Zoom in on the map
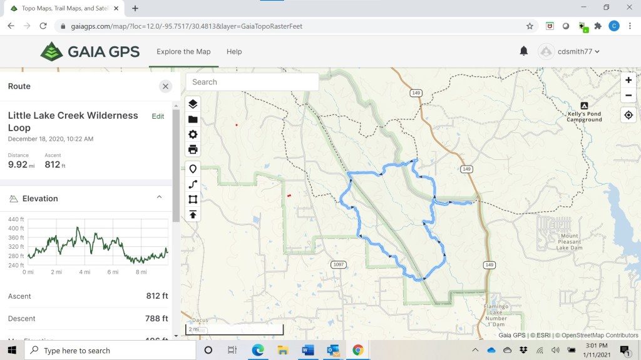 pos(628,80)
